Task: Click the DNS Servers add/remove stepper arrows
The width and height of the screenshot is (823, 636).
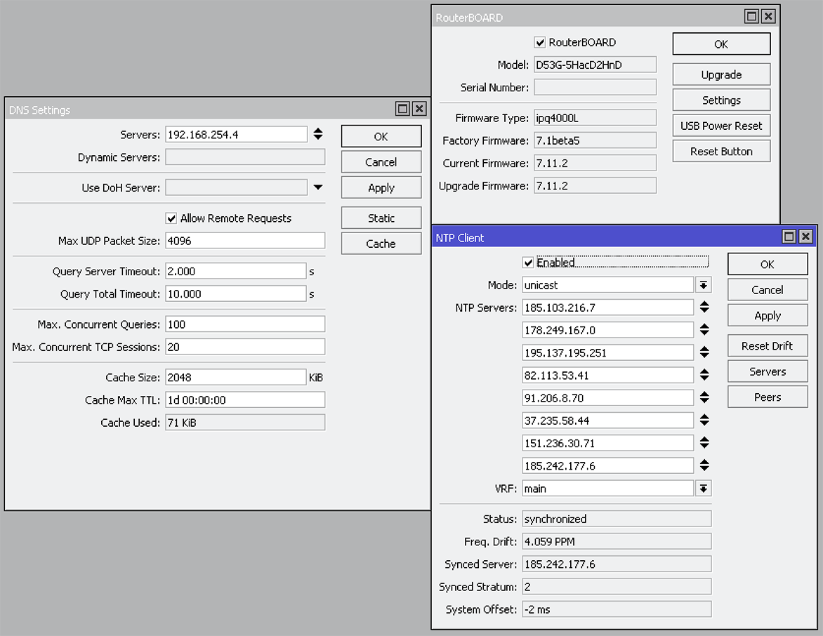Action: 317,134
